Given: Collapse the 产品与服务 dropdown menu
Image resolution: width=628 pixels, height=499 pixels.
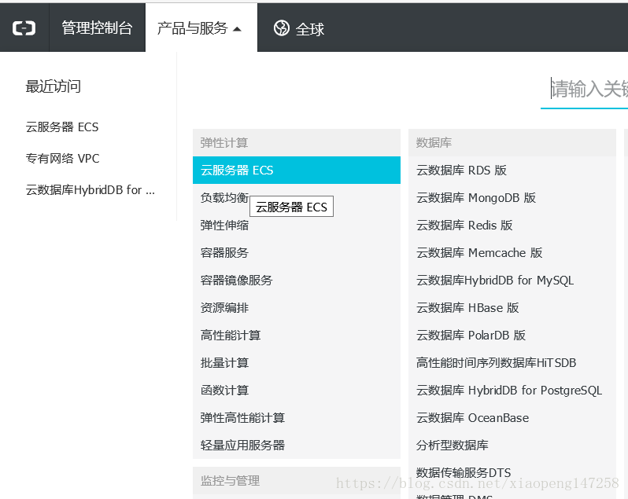Looking at the screenshot, I should (200, 28).
